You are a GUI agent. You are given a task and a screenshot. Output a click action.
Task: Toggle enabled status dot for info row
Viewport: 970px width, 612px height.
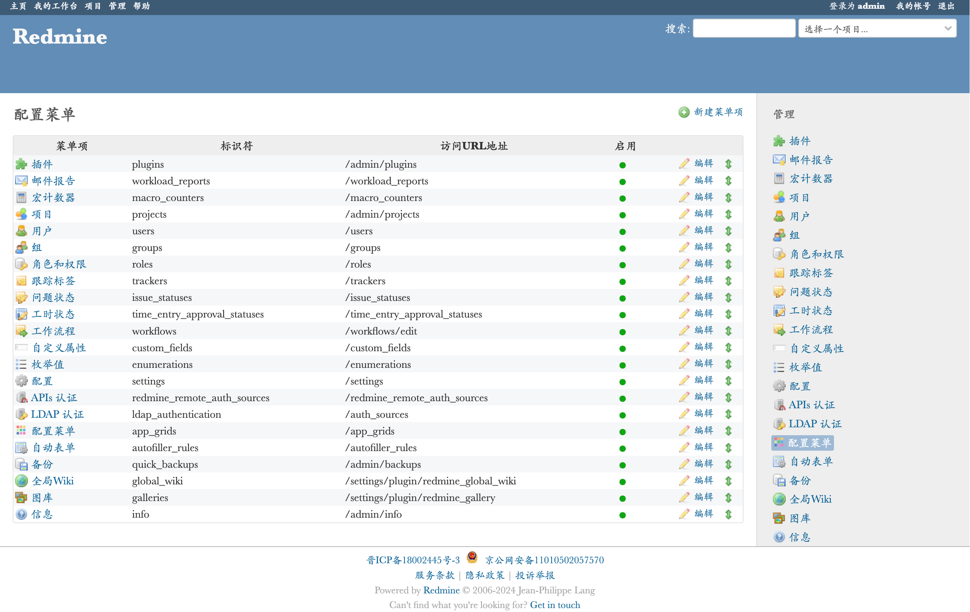pos(622,515)
